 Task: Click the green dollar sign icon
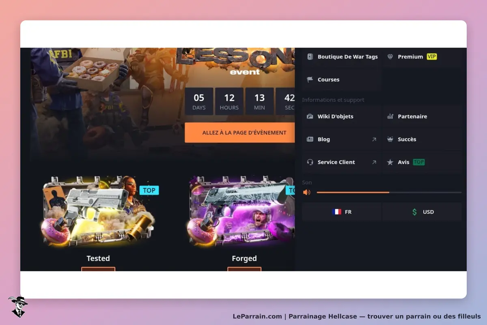(x=414, y=212)
